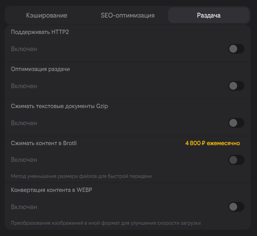Enable Brotli content compression switch
Image resolution: width=257 pixels, height=236 pixels.
(236, 160)
